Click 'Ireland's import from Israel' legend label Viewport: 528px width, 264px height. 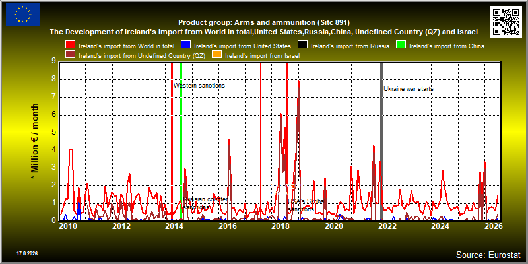click(262, 56)
